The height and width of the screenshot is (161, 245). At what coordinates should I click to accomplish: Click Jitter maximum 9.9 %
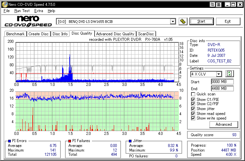(174, 150)
